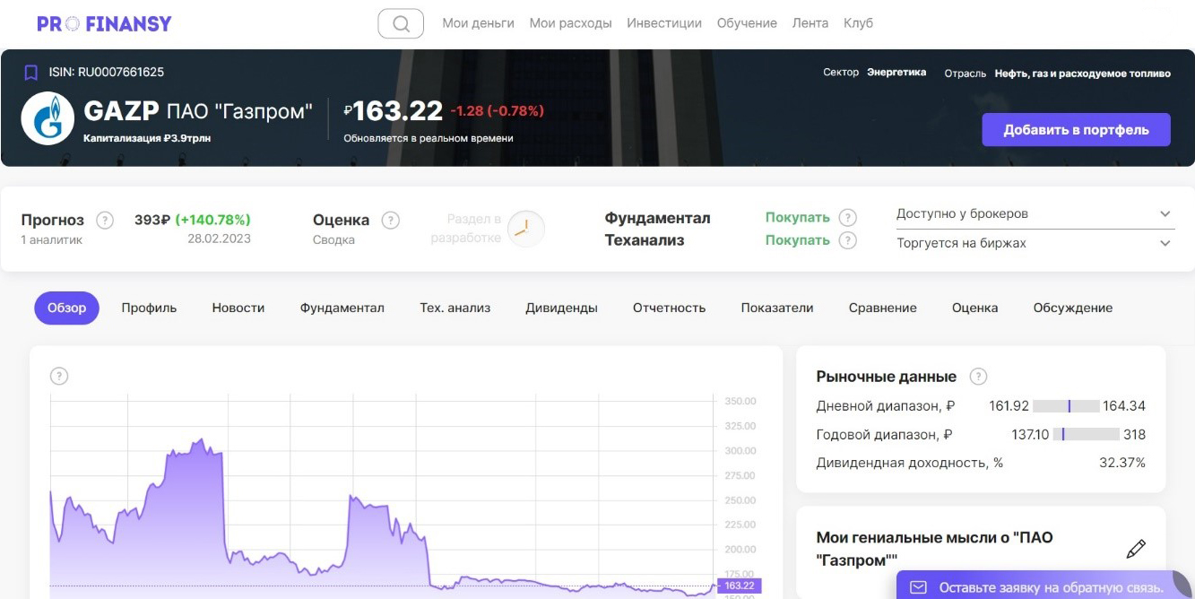Click the Дивидендная доходность, % label
The image size is (1195, 599).
point(909,464)
